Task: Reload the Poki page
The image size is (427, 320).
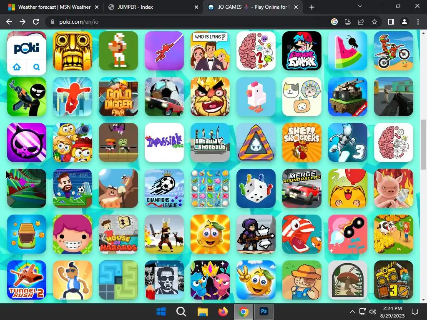Action: coord(36,22)
